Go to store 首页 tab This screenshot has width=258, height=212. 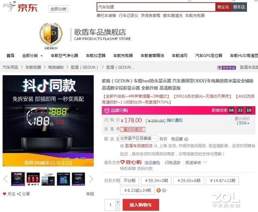[10, 56]
